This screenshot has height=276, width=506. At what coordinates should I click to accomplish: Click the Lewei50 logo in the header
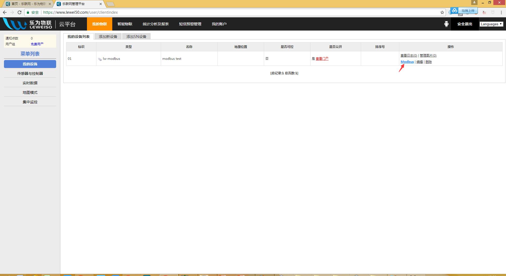[27, 24]
